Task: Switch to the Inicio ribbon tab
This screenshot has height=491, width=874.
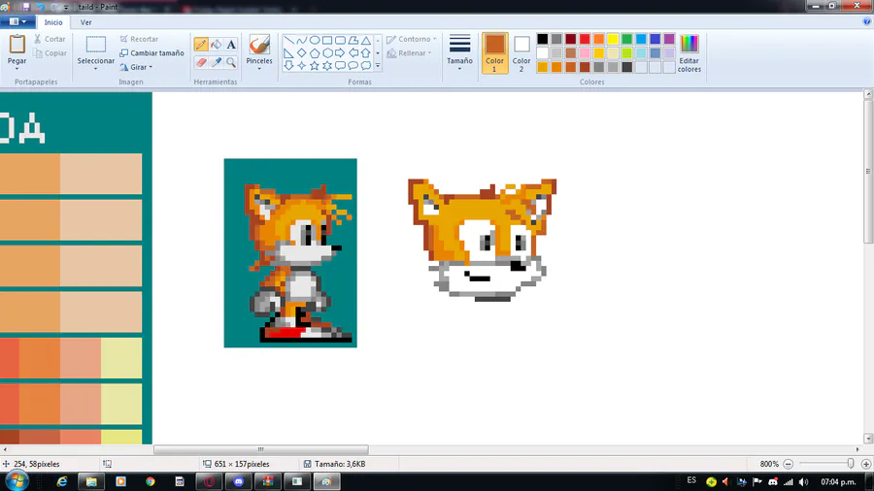Action: click(x=53, y=22)
